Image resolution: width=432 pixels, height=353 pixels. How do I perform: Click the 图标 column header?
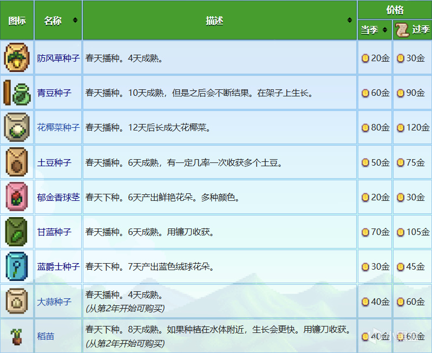click(17, 21)
